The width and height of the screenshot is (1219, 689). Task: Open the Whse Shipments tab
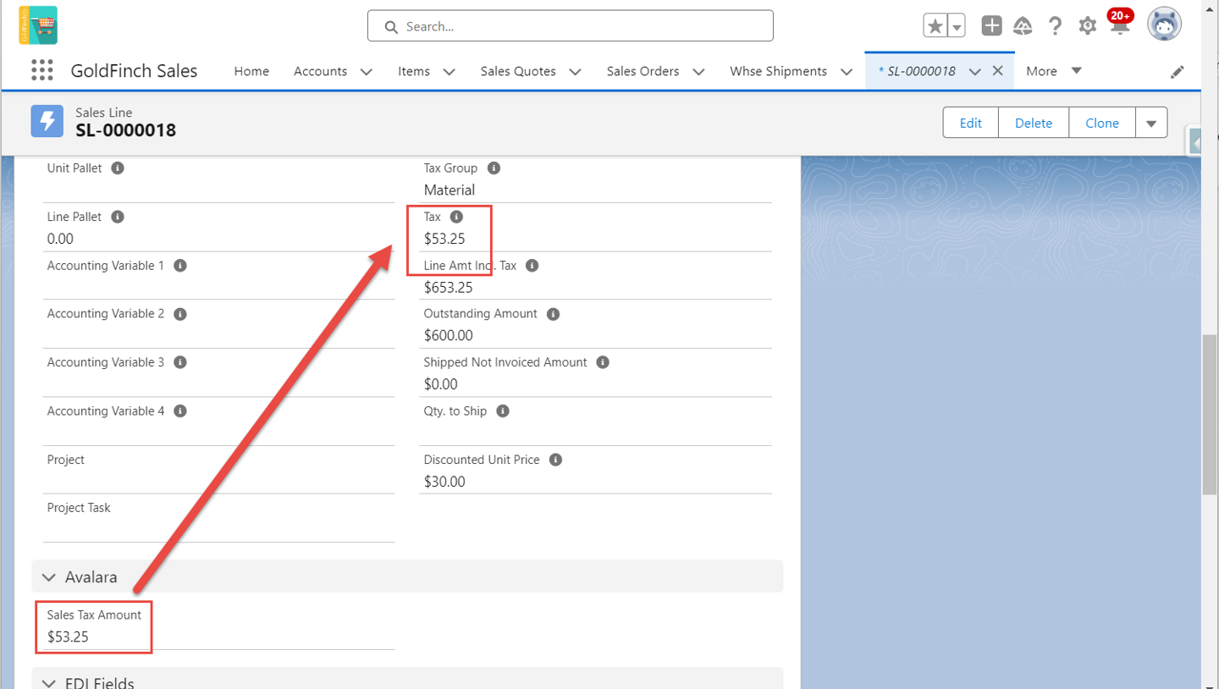[x=778, y=71]
